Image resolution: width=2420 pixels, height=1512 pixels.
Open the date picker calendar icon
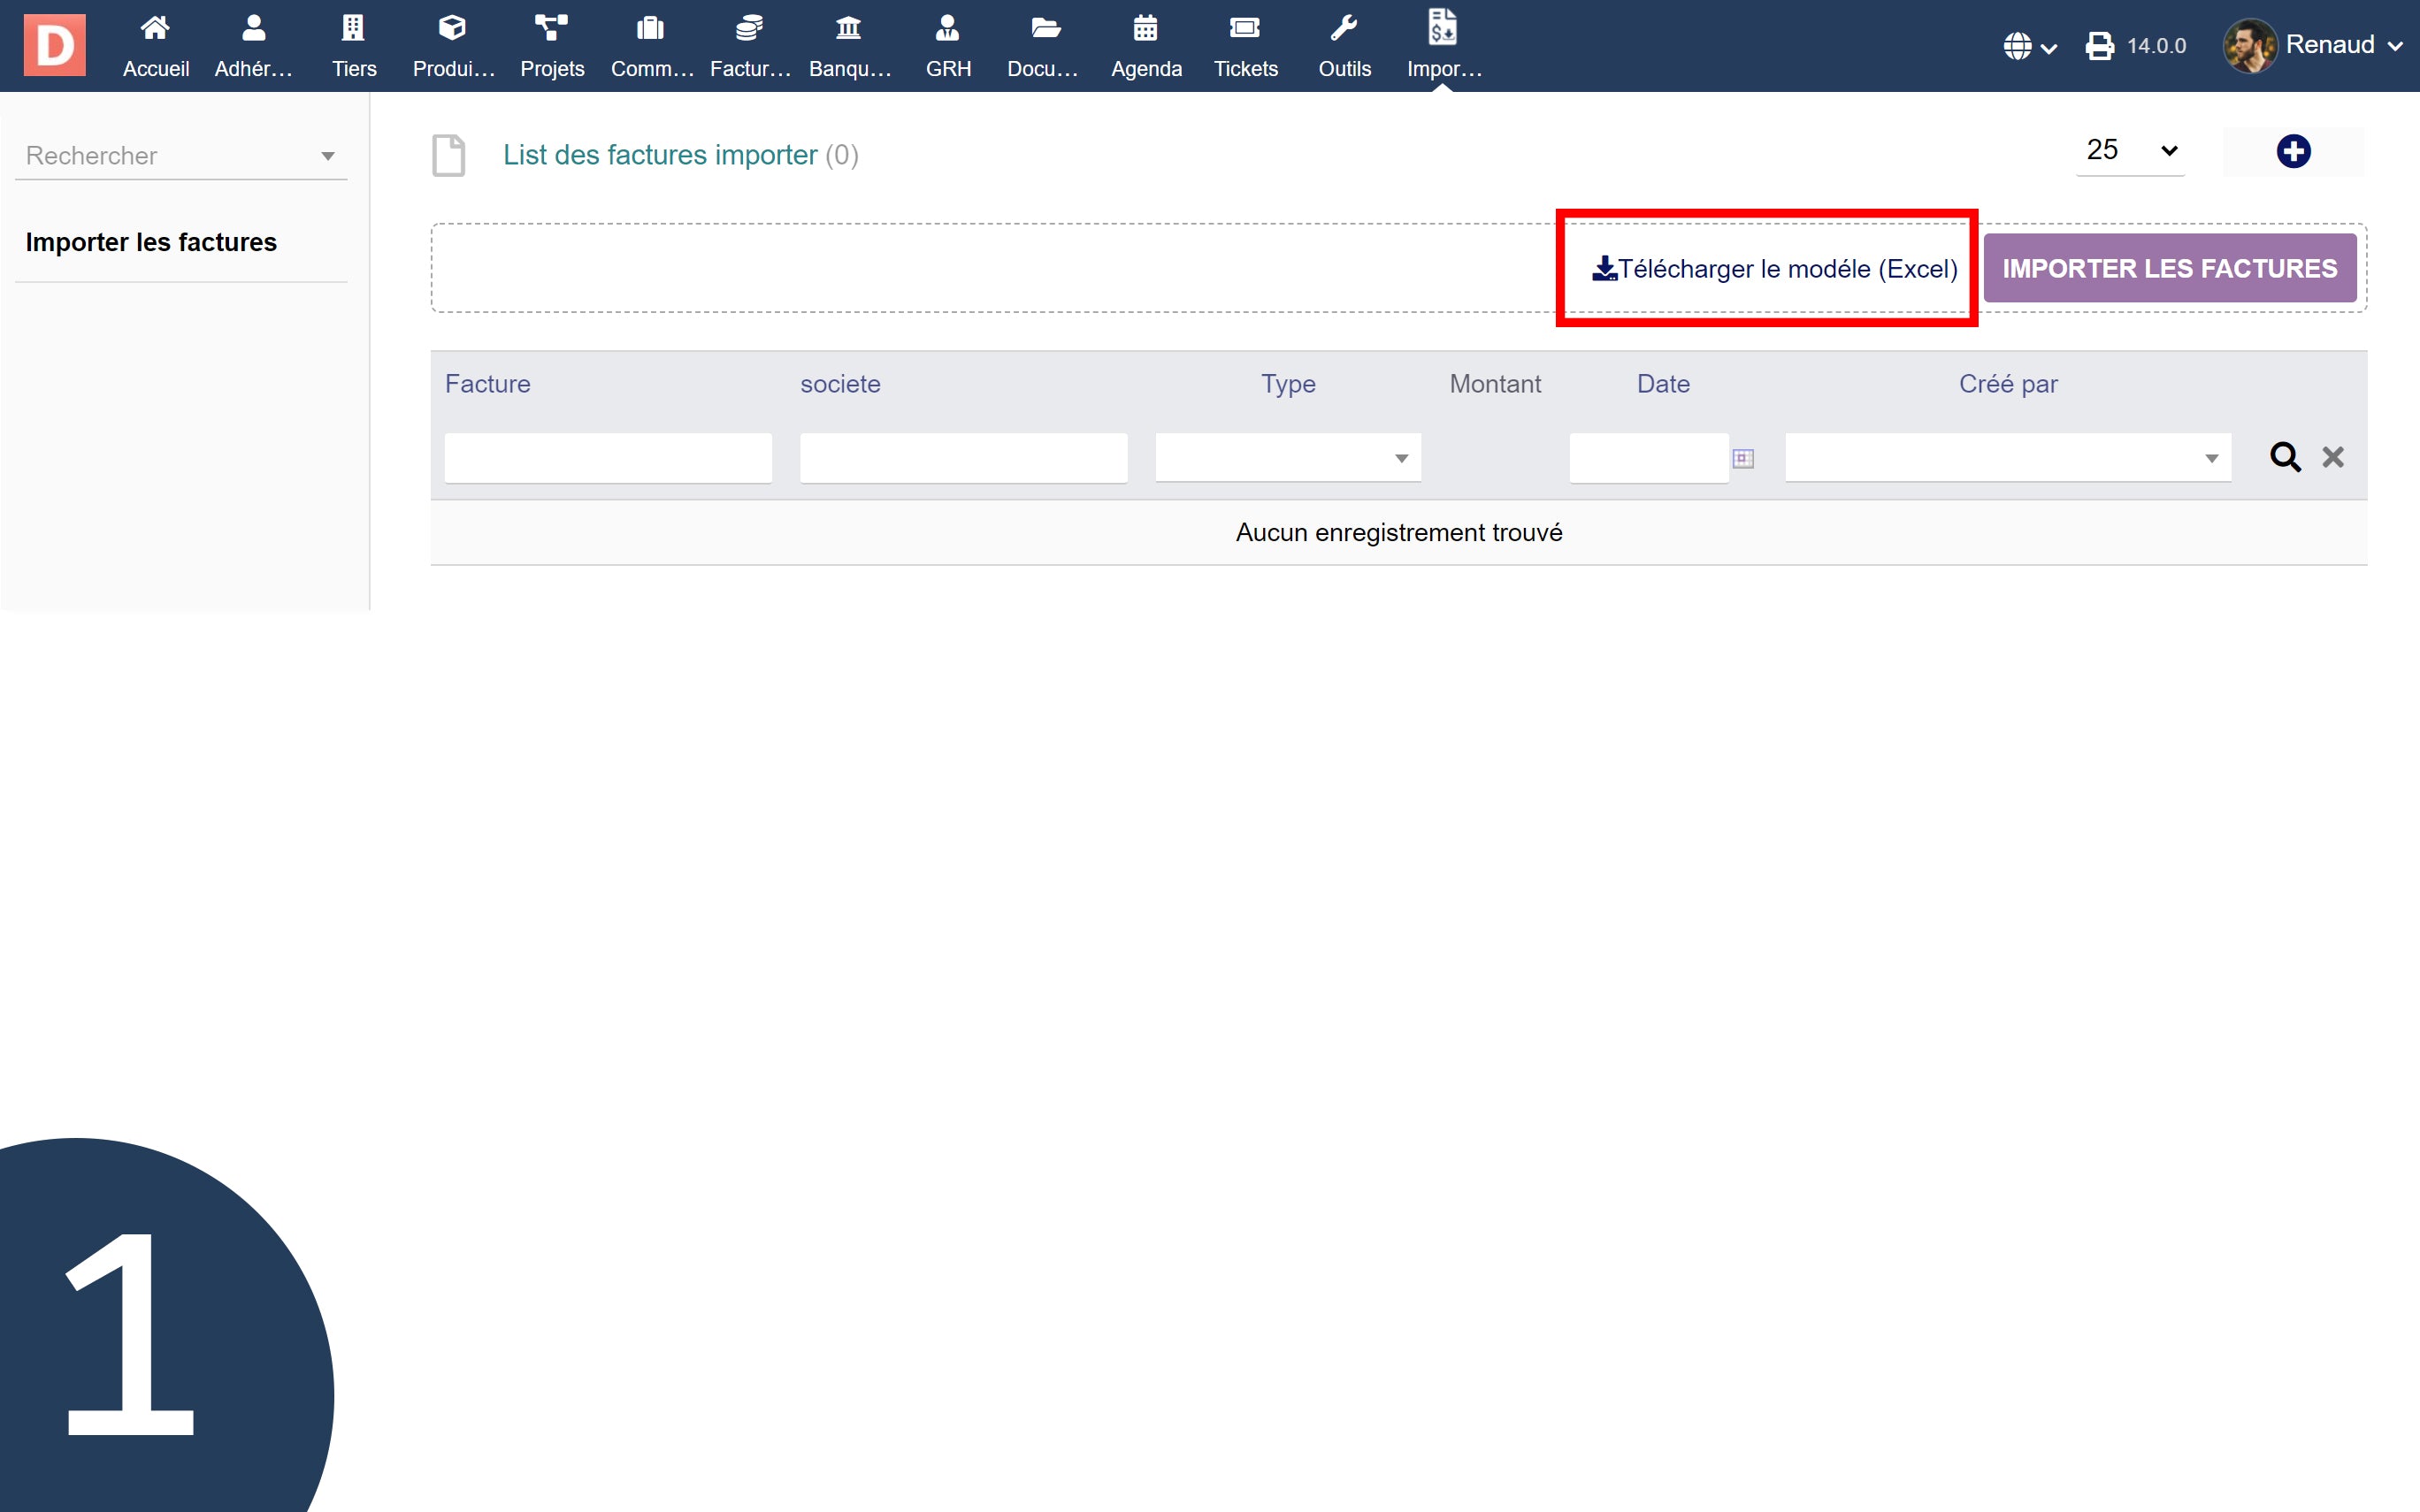[1742, 458]
